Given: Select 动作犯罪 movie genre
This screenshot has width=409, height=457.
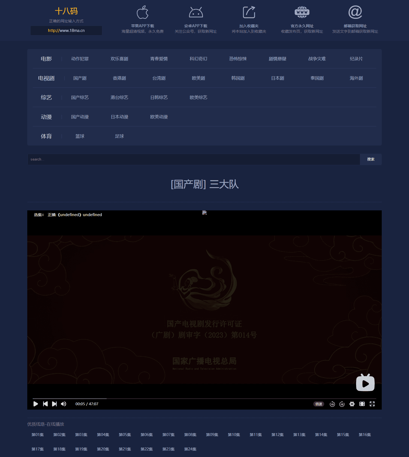Looking at the screenshot, I should 80,59.
